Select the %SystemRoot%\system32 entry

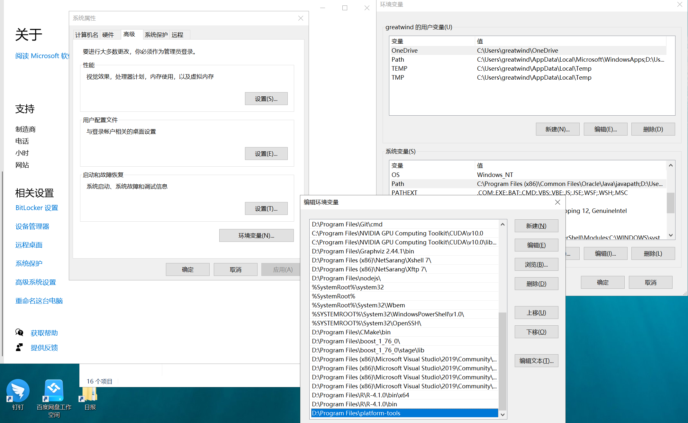point(404,287)
